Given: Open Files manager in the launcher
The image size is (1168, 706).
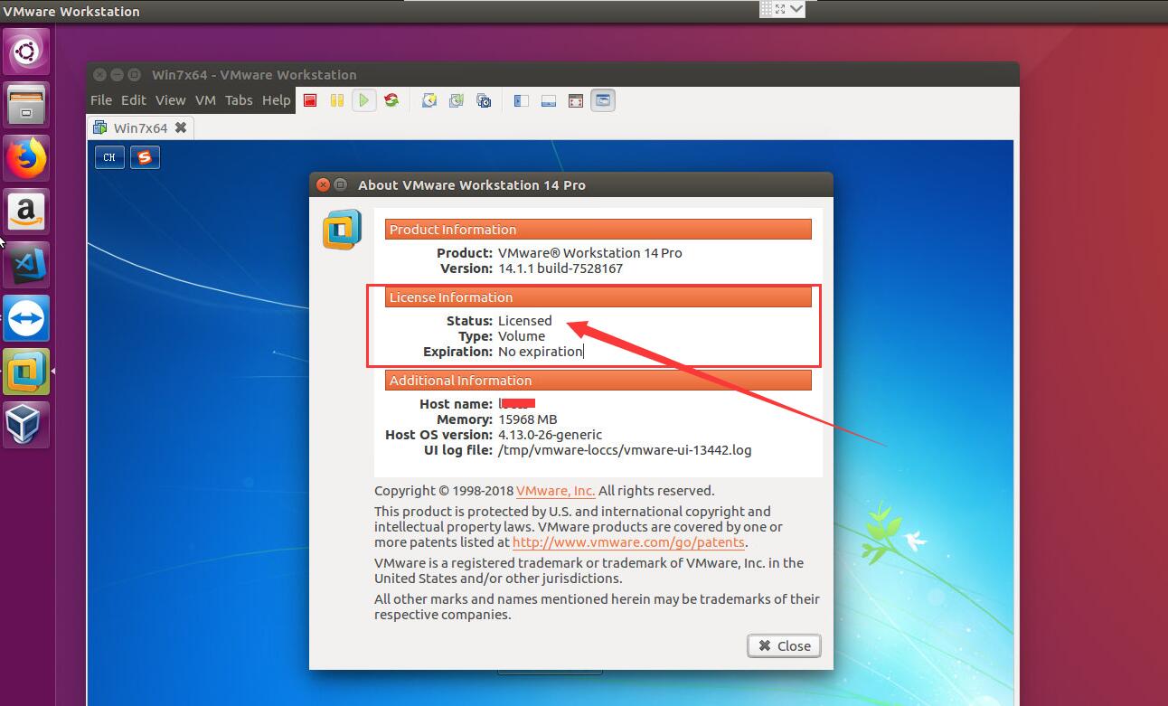Looking at the screenshot, I should pyautogui.click(x=26, y=105).
